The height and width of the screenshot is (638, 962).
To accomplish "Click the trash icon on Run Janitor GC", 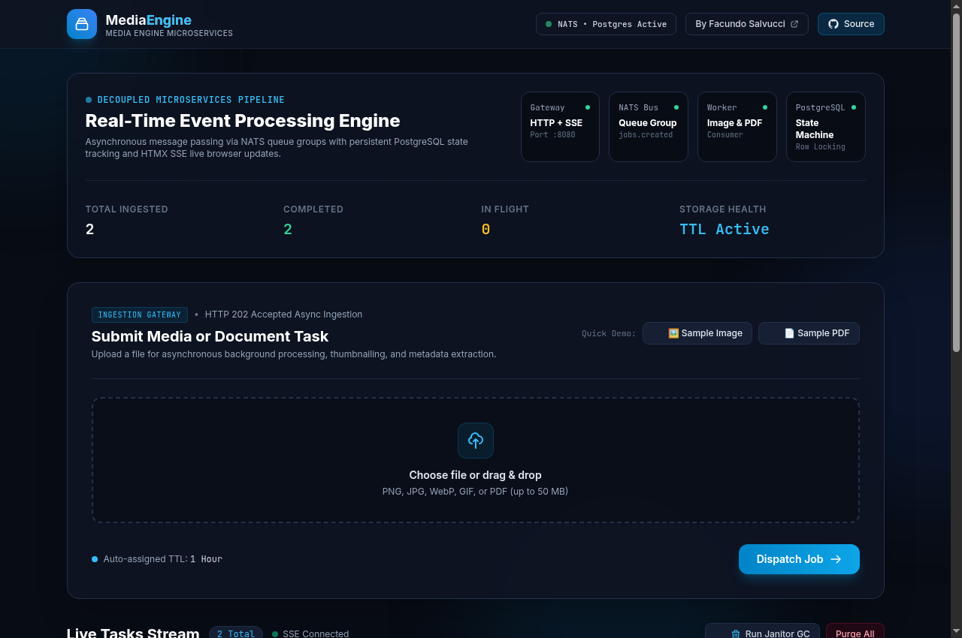I will tap(736, 634).
